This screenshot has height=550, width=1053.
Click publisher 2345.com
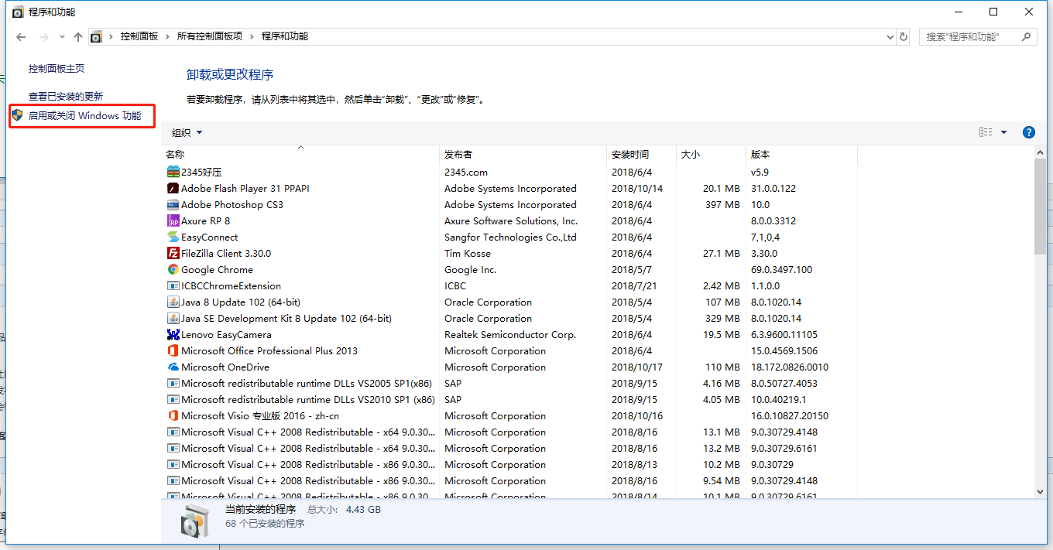466,172
